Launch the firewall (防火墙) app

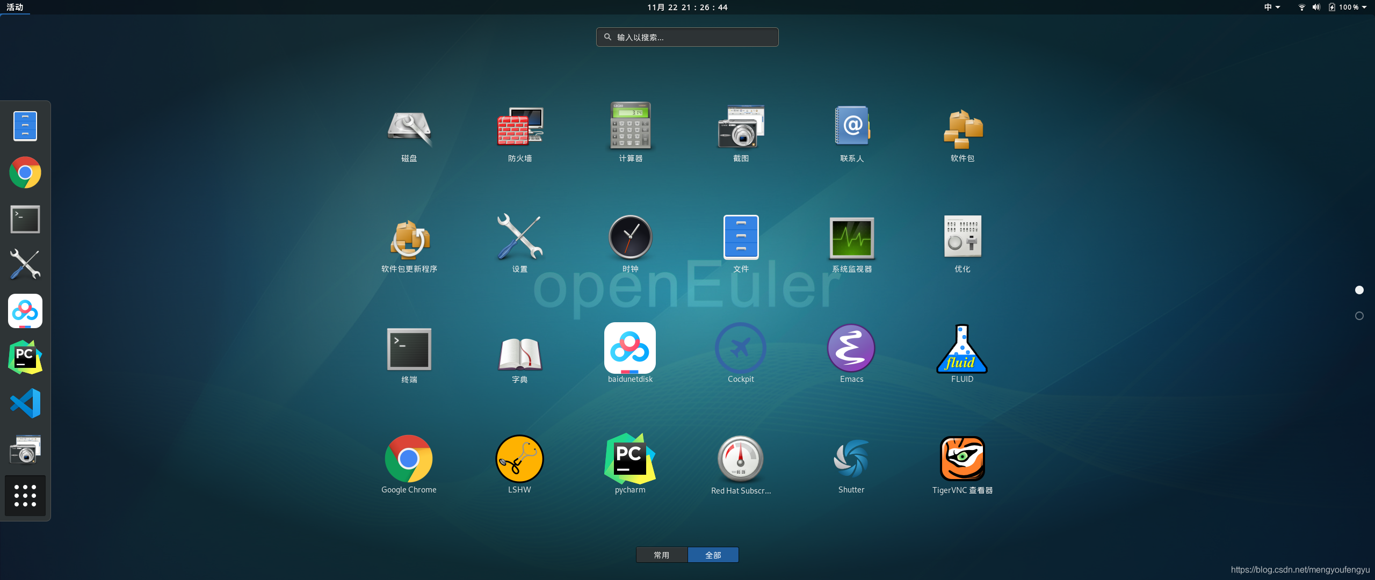point(519,128)
